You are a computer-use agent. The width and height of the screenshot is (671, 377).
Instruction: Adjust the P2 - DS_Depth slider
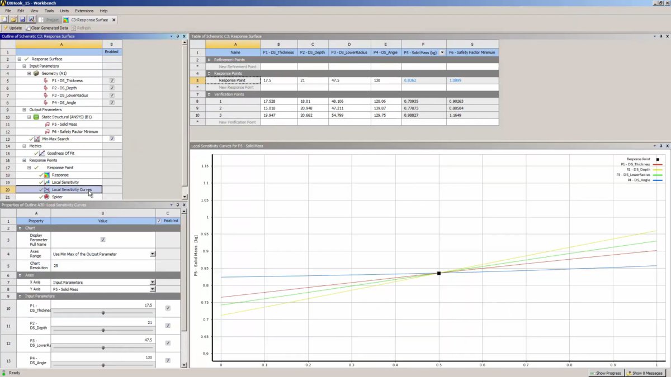(x=103, y=330)
